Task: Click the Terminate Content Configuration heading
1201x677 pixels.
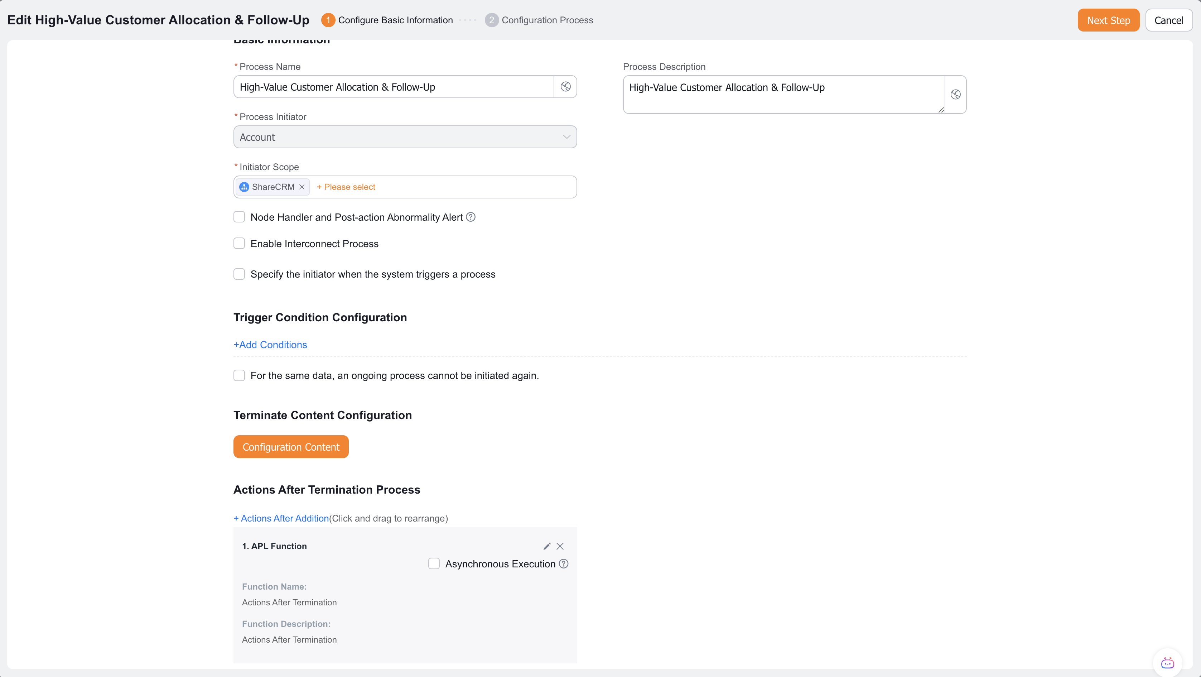Action: [323, 416]
